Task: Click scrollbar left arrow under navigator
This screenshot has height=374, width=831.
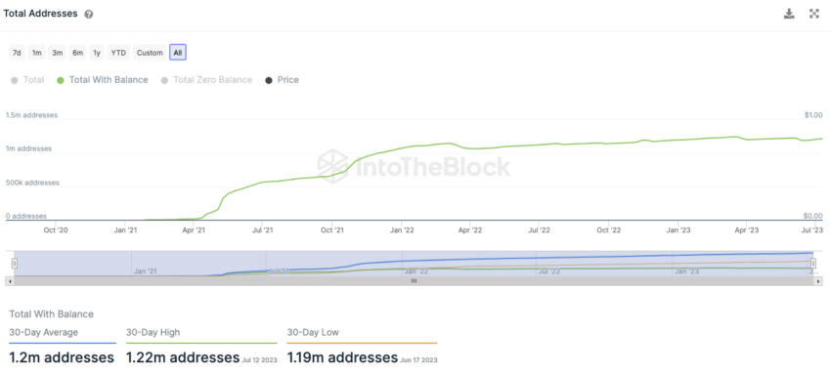Action: click(8, 281)
